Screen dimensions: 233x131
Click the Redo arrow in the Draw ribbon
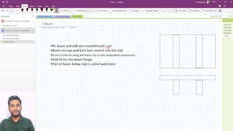[7, 11]
